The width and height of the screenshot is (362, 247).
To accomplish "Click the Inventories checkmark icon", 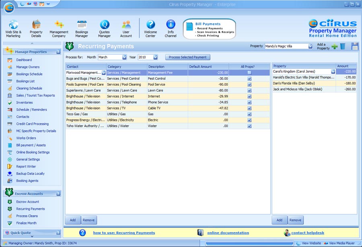I will tap(10, 103).
